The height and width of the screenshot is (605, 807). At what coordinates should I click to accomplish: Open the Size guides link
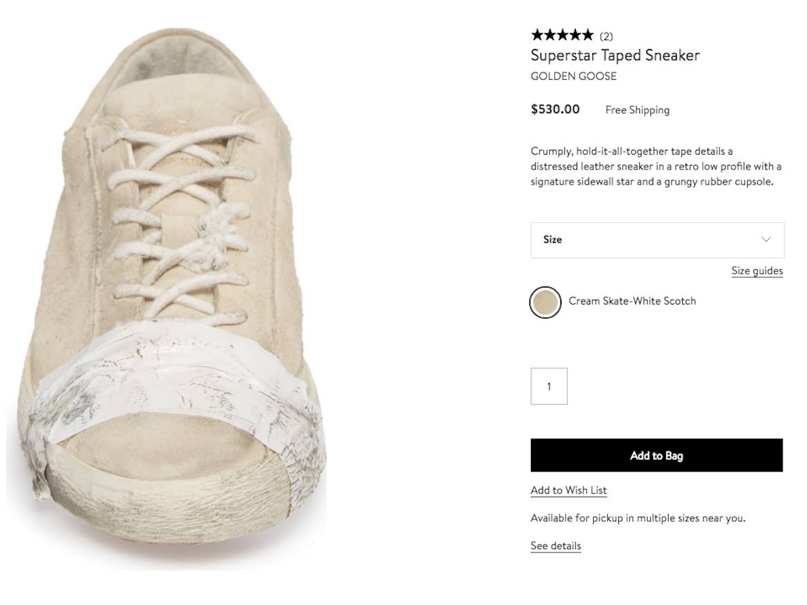tap(757, 271)
